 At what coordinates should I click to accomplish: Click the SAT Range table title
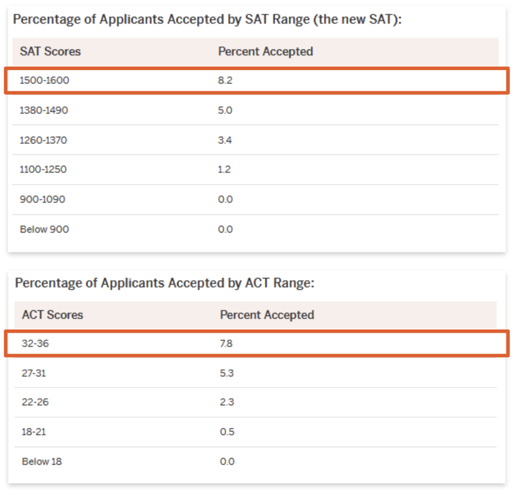(x=207, y=20)
